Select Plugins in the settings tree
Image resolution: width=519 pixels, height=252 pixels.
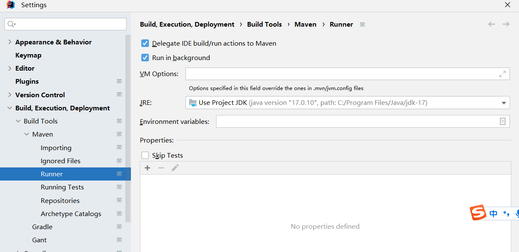(x=27, y=81)
